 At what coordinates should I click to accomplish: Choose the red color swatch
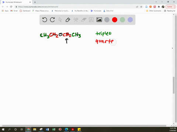point(115,20)
